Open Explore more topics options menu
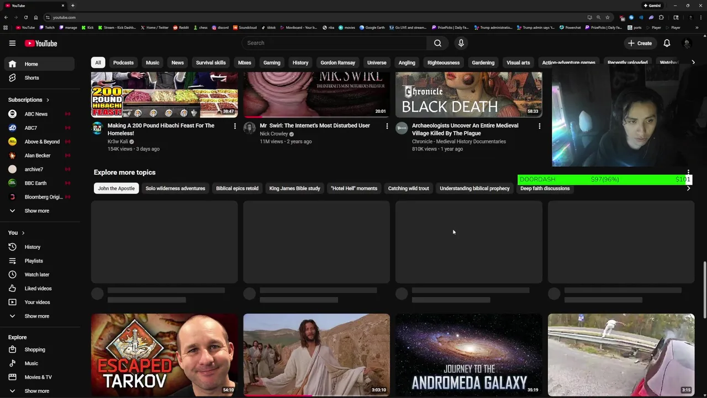The height and width of the screenshot is (398, 707). pos(688,172)
